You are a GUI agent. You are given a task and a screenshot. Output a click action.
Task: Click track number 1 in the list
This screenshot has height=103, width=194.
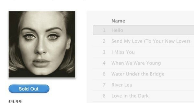point(104,30)
